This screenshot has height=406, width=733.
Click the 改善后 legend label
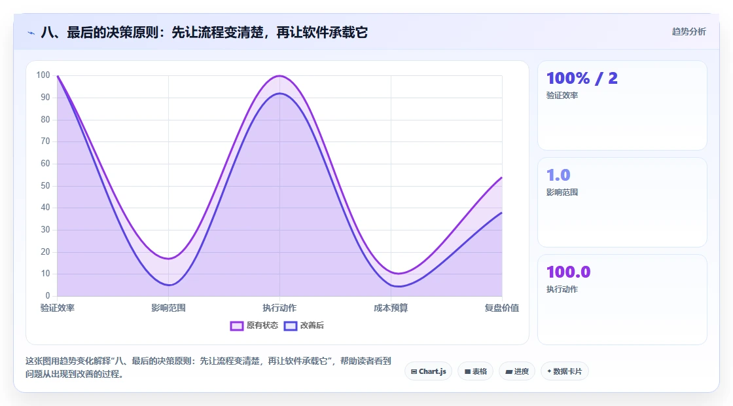pos(312,325)
